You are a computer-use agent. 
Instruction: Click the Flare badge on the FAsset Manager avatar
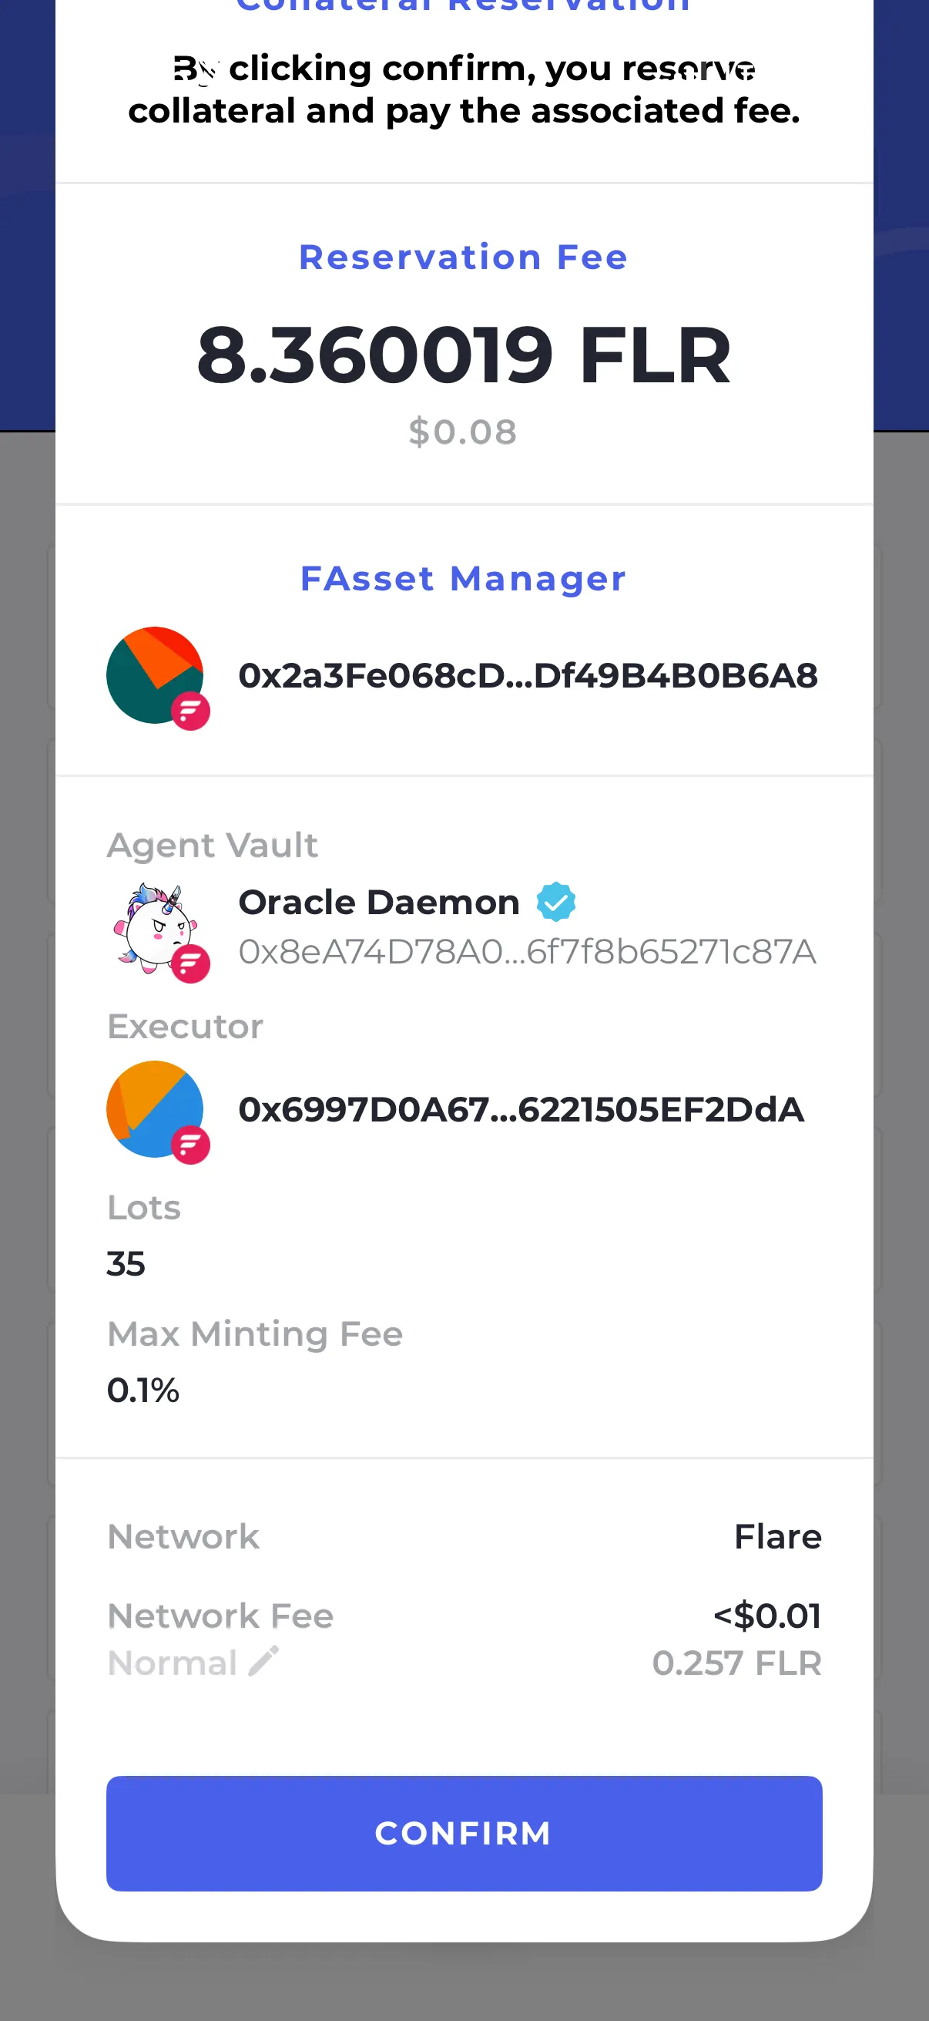[x=190, y=711]
